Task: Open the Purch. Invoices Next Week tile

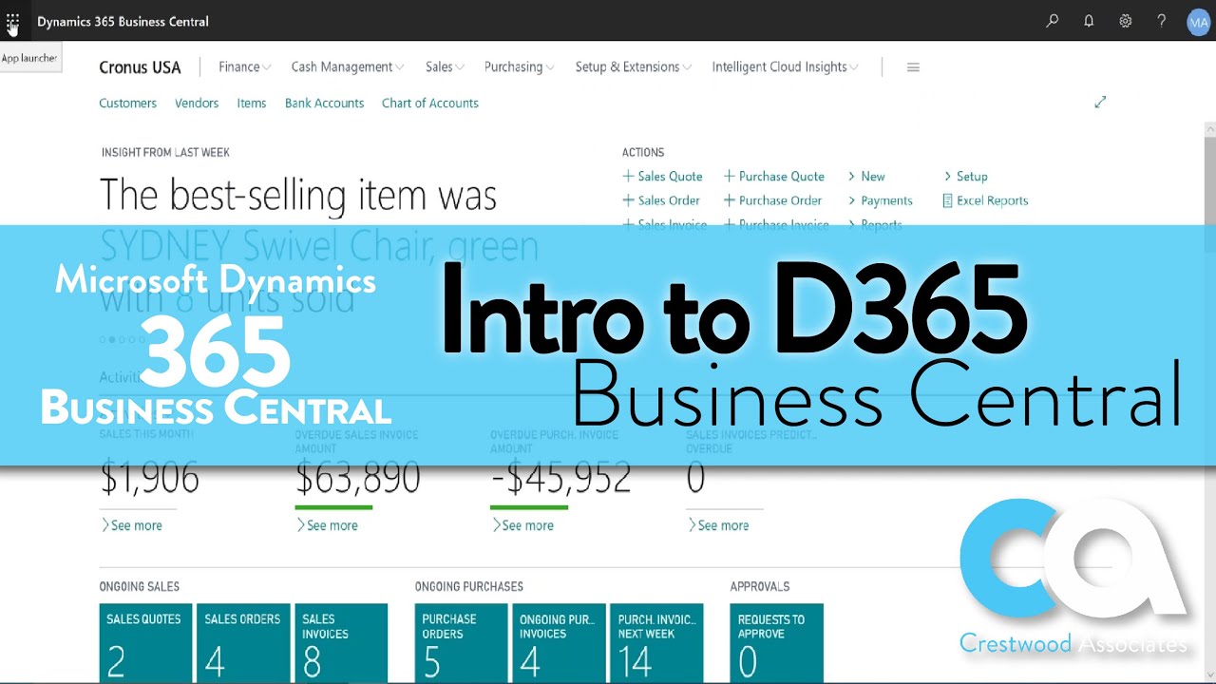Action: pos(656,643)
